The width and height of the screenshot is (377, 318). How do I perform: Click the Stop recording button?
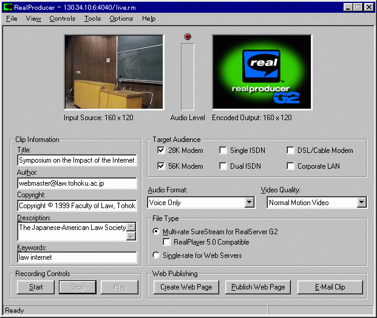[x=78, y=287]
